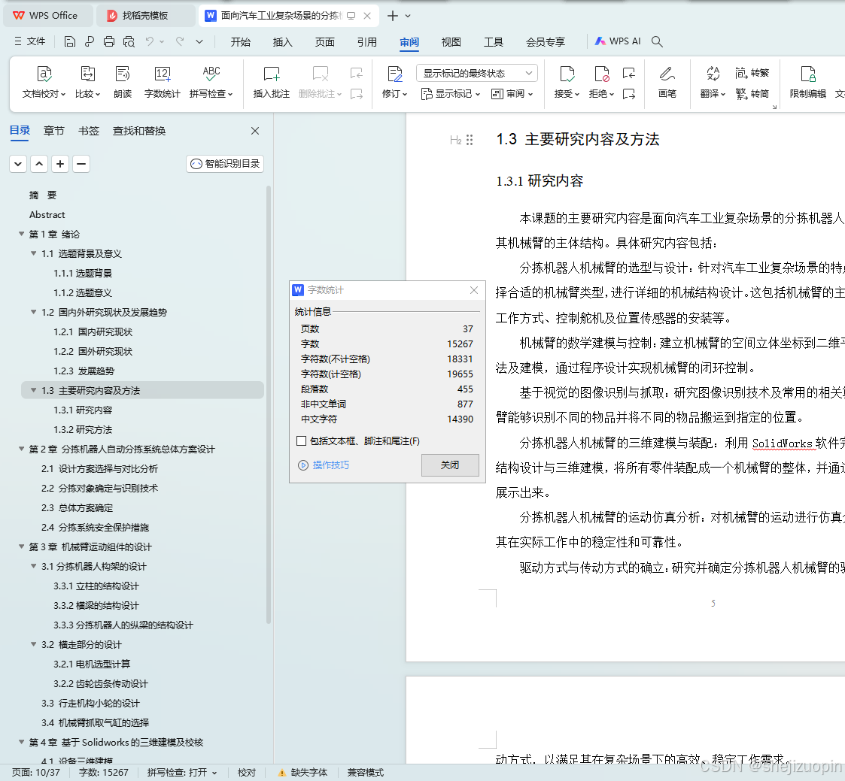The height and width of the screenshot is (781, 845).
Task: Open the search magnifier in menu bar
Action: pos(657,41)
